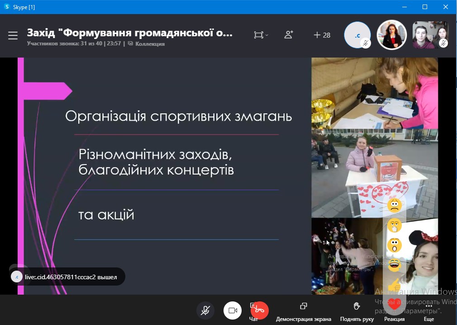Click the add participant icon

(288, 35)
